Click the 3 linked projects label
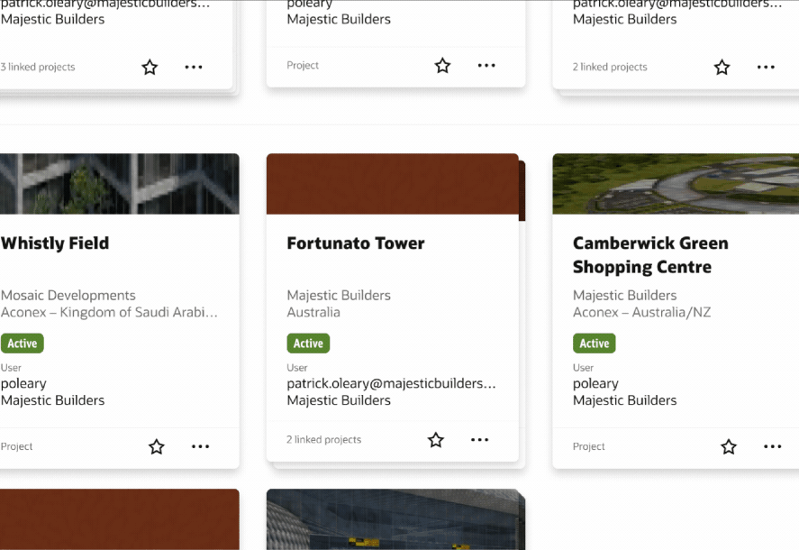The width and height of the screenshot is (799, 550). coord(38,67)
